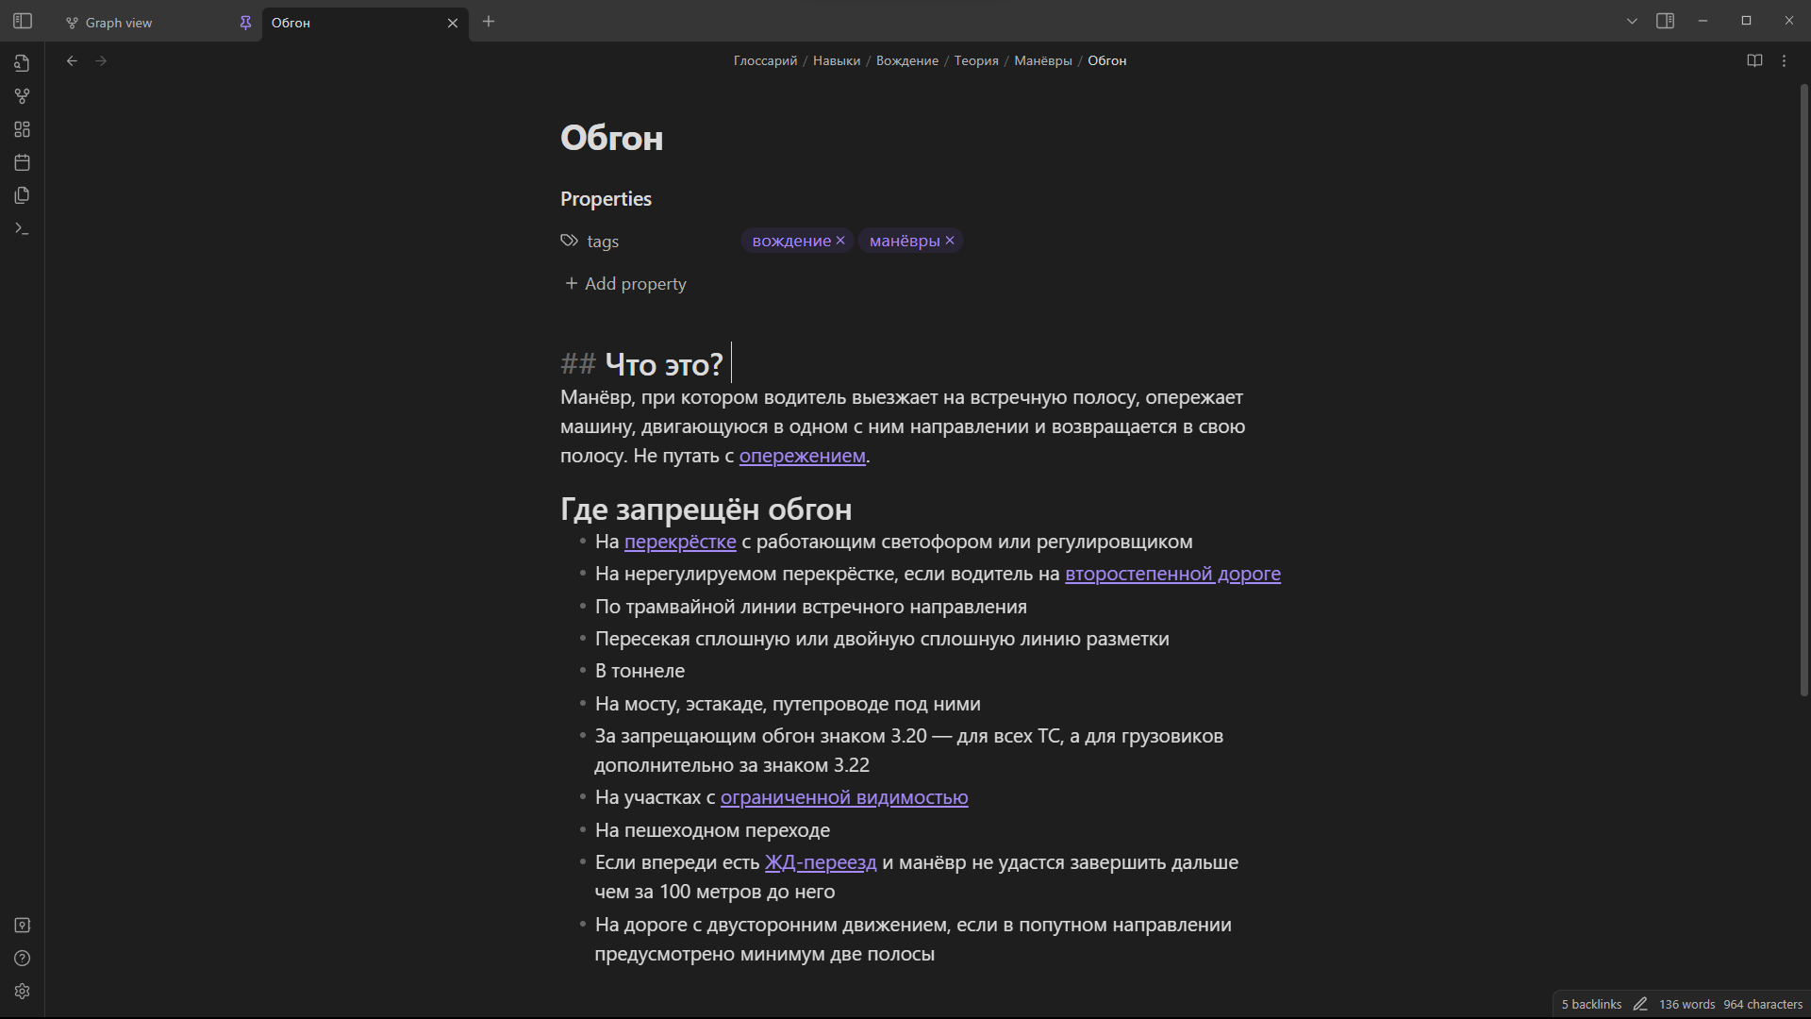The width and height of the screenshot is (1811, 1019).
Task: Navigate back with left arrow
Action: click(72, 60)
